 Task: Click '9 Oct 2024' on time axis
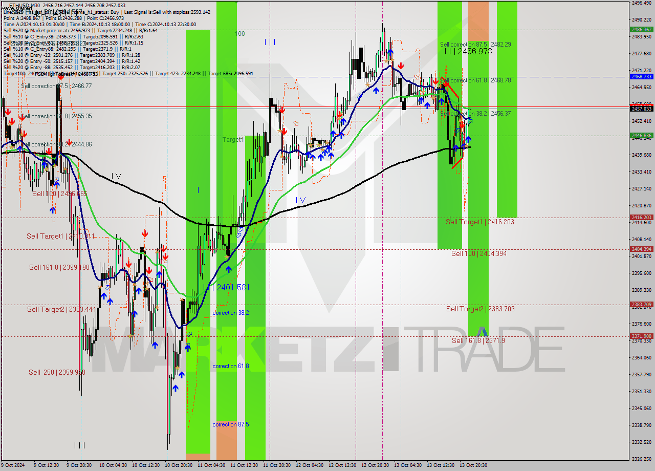click(13, 465)
